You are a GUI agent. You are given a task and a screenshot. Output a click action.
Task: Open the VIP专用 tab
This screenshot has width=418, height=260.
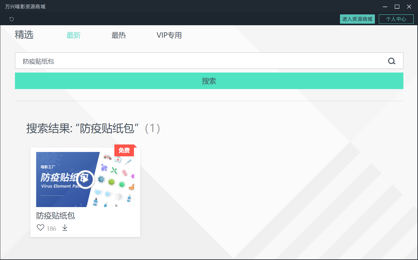pyautogui.click(x=169, y=35)
